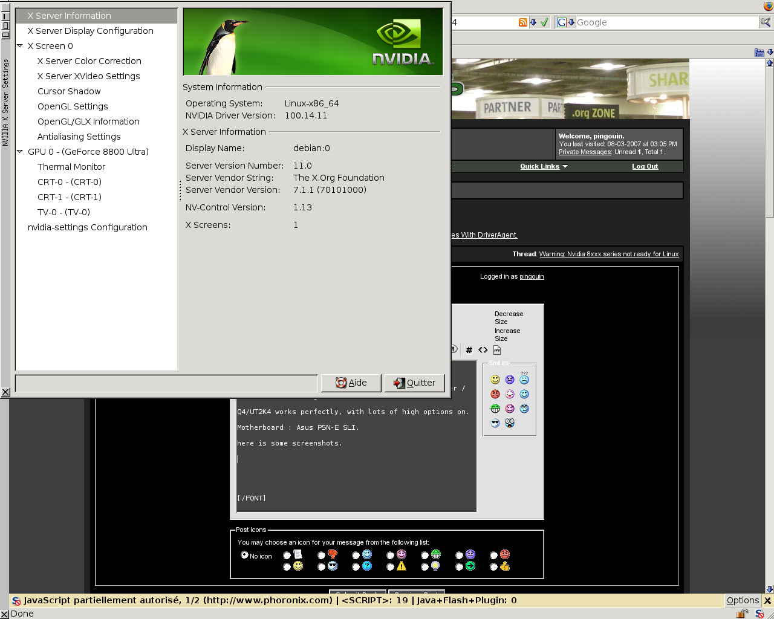774x619 pixels.
Task: Click the green checkmark Go icon
Action: point(544,22)
